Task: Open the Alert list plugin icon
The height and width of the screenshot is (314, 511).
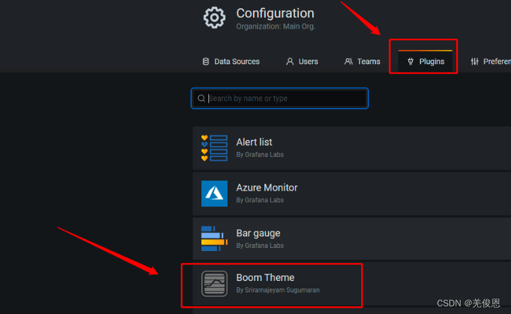Action: 214,148
